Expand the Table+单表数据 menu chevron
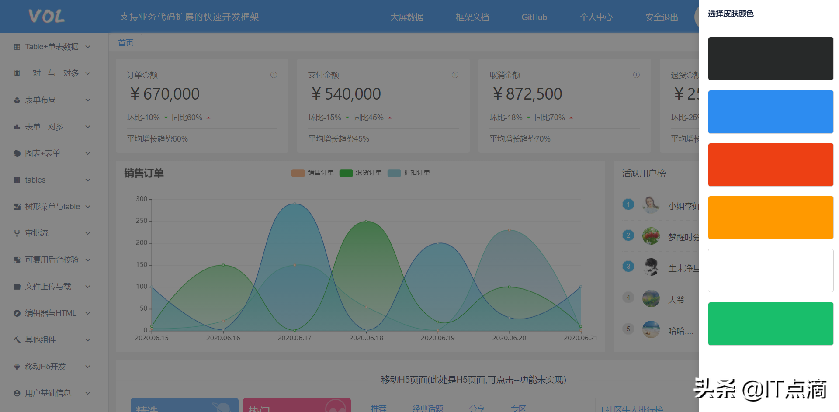 click(88, 47)
